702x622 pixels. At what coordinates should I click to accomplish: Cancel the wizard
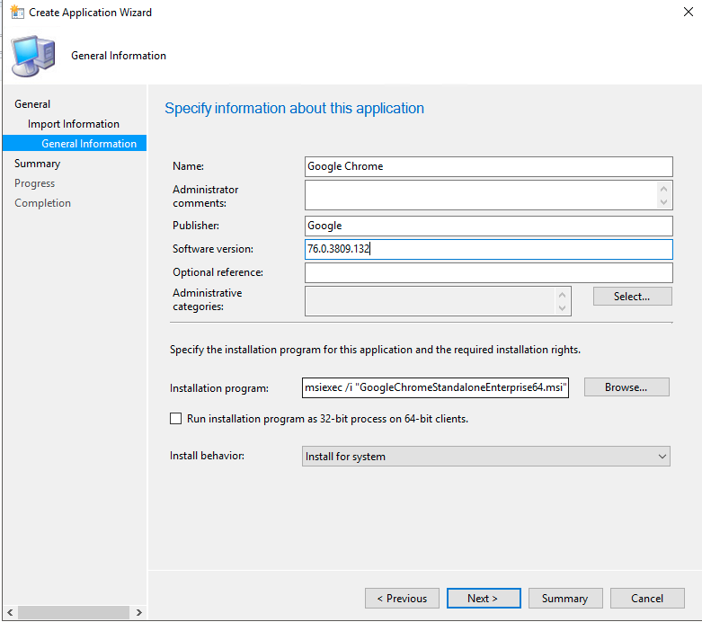coord(647,599)
